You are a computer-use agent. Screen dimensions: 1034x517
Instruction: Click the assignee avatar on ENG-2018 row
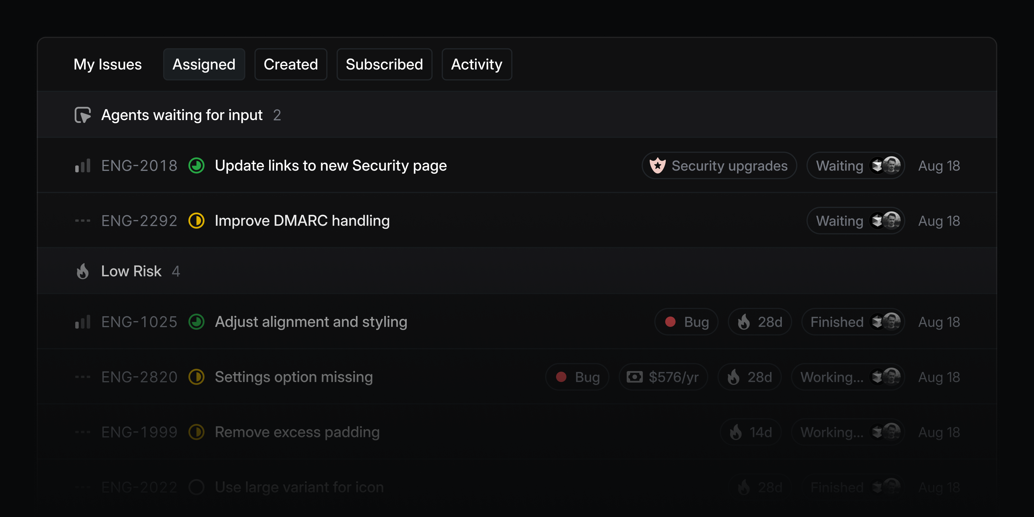pyautogui.click(x=892, y=165)
